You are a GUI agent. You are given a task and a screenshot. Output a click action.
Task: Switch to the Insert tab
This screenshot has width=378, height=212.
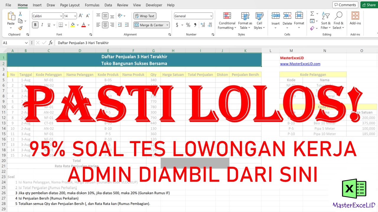[37, 5]
